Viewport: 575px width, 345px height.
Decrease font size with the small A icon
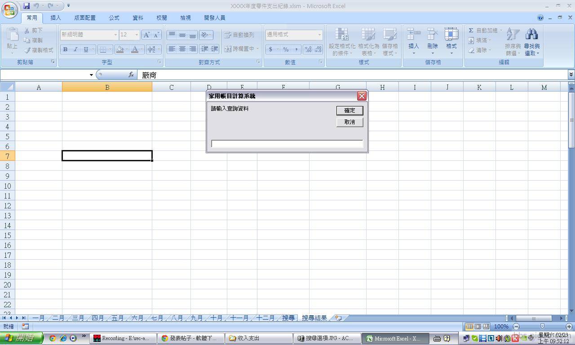click(x=156, y=35)
